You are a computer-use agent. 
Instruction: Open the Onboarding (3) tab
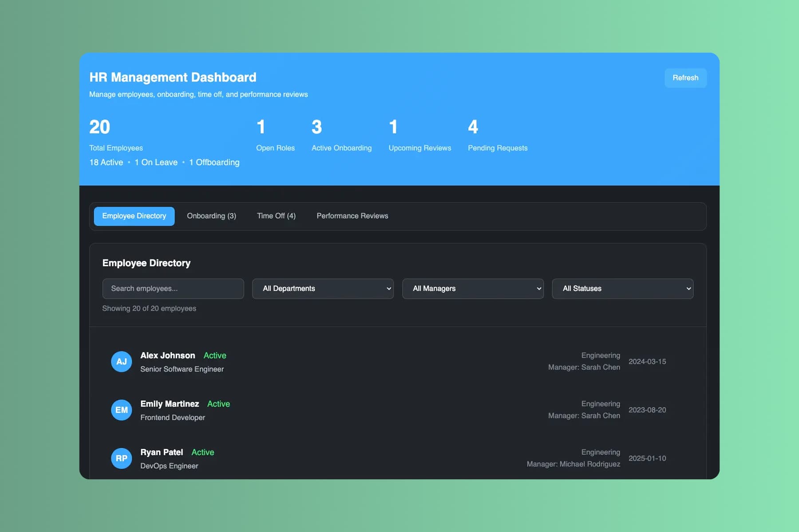(211, 216)
